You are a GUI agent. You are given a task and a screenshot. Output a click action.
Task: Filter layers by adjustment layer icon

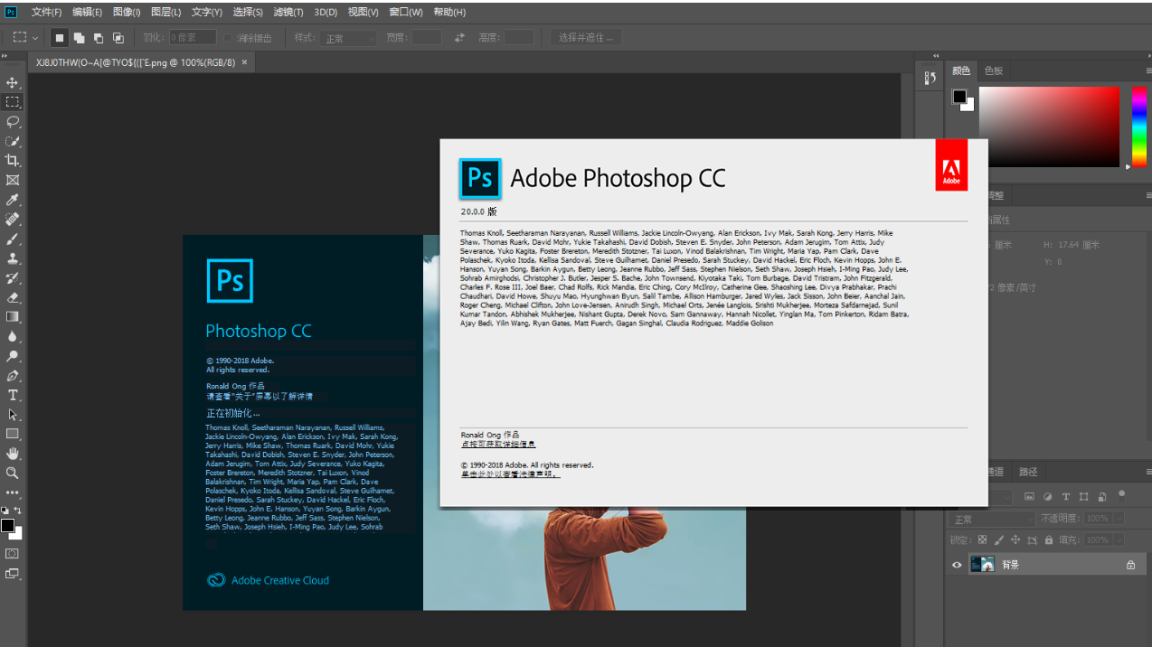(1048, 496)
